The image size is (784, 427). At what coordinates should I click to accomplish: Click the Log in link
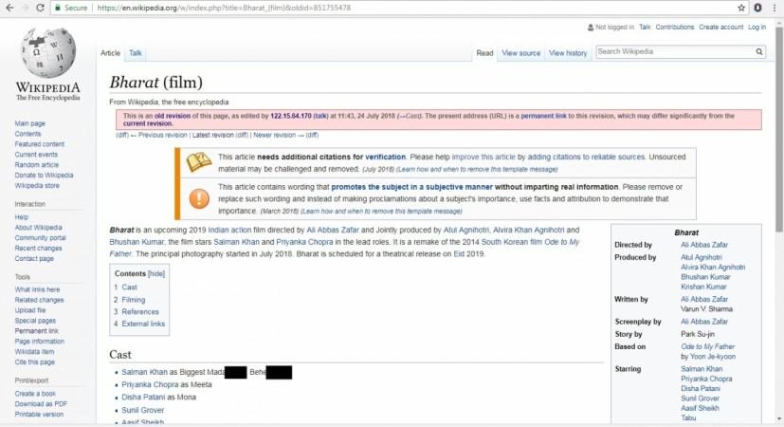[x=757, y=27]
